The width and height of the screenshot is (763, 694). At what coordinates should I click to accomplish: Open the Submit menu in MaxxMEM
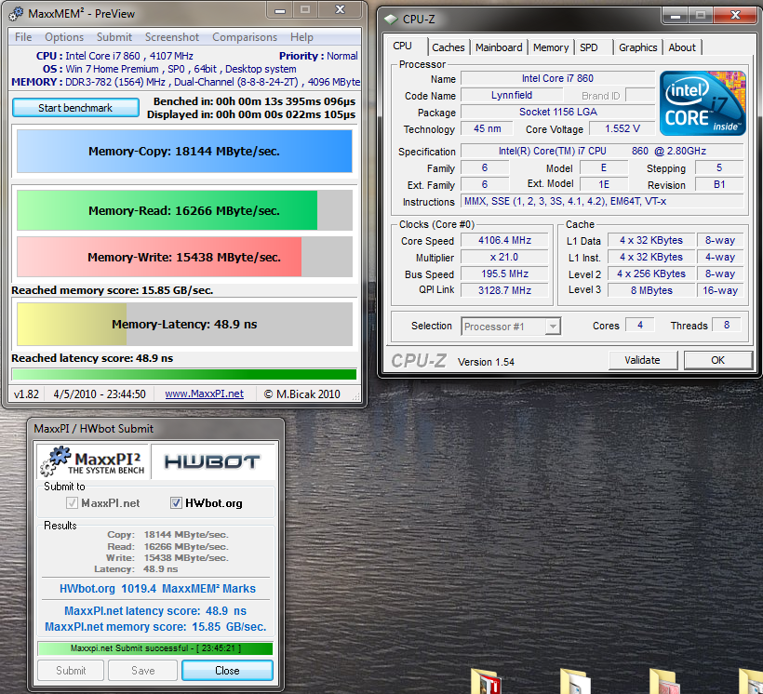(114, 37)
